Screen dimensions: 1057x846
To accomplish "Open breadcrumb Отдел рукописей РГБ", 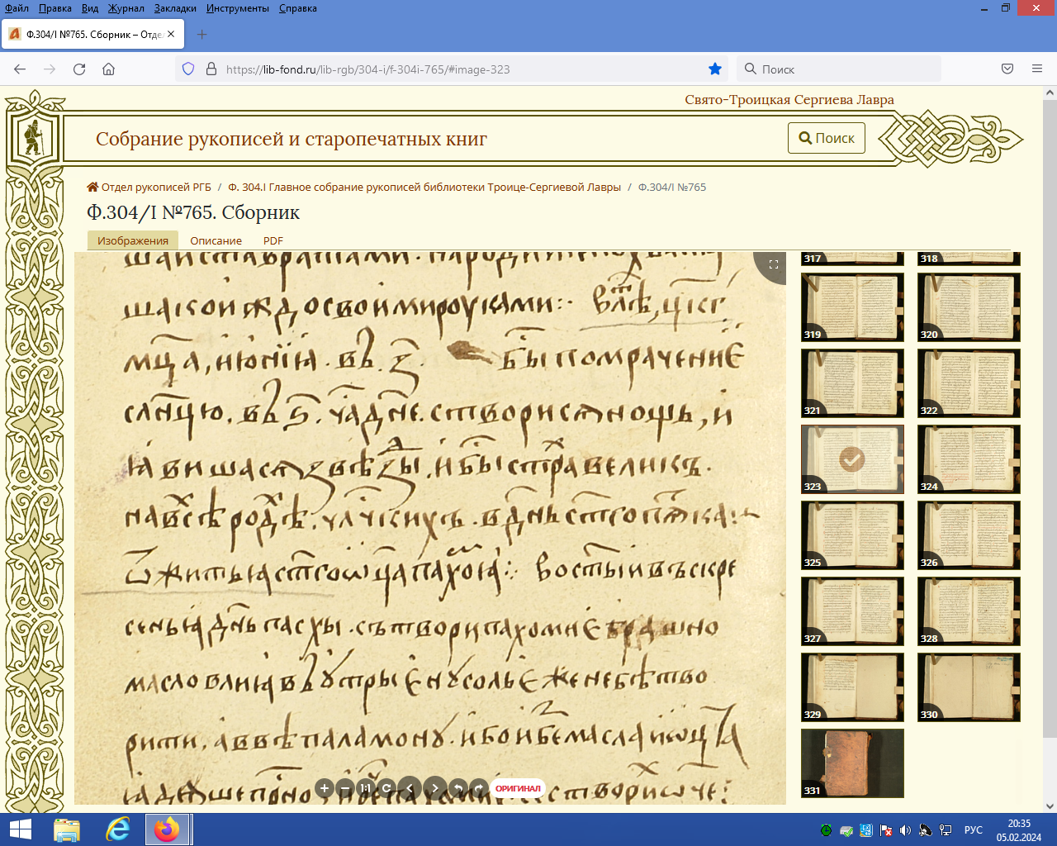I will click(149, 187).
